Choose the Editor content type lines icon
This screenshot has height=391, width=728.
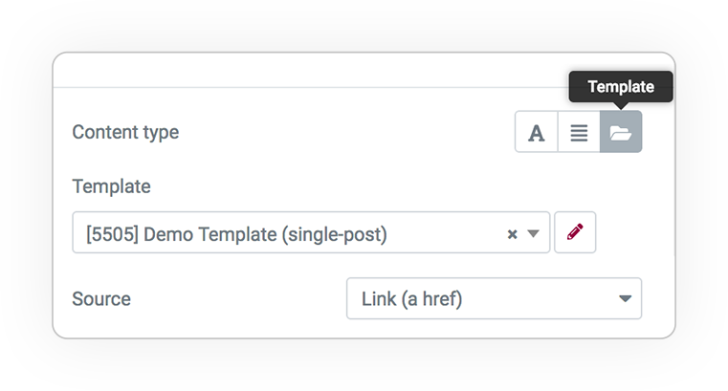579,132
